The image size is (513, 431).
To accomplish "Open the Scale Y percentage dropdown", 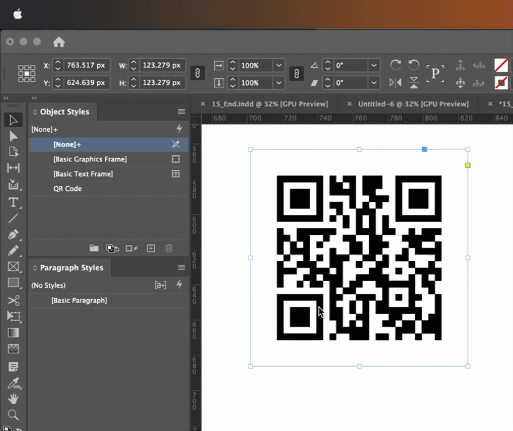I will [279, 83].
